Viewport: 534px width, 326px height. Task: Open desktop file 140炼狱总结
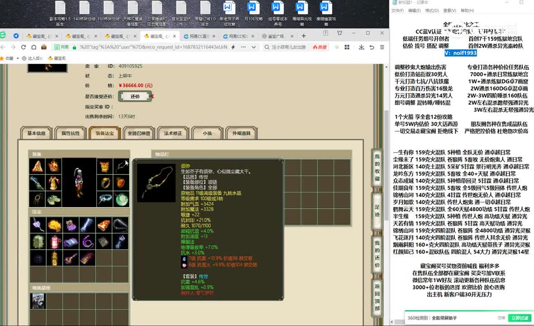tap(85, 12)
